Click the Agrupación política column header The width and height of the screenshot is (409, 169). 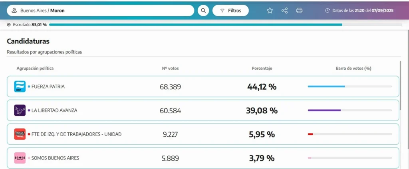pyautogui.click(x=35, y=69)
